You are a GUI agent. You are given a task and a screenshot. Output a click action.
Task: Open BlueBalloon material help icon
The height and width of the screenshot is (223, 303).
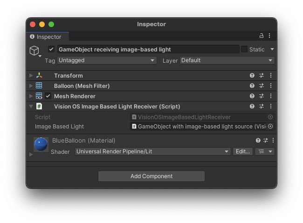258,140
